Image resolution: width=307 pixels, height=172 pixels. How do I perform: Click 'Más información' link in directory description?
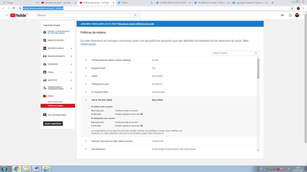pos(165,42)
